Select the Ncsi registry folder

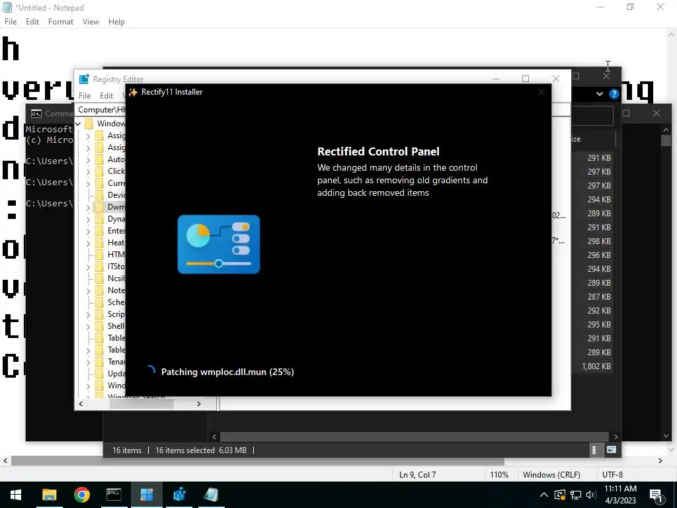110,278
